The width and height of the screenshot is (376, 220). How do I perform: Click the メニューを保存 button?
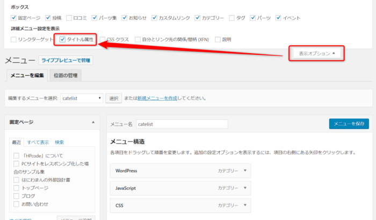pos(349,124)
